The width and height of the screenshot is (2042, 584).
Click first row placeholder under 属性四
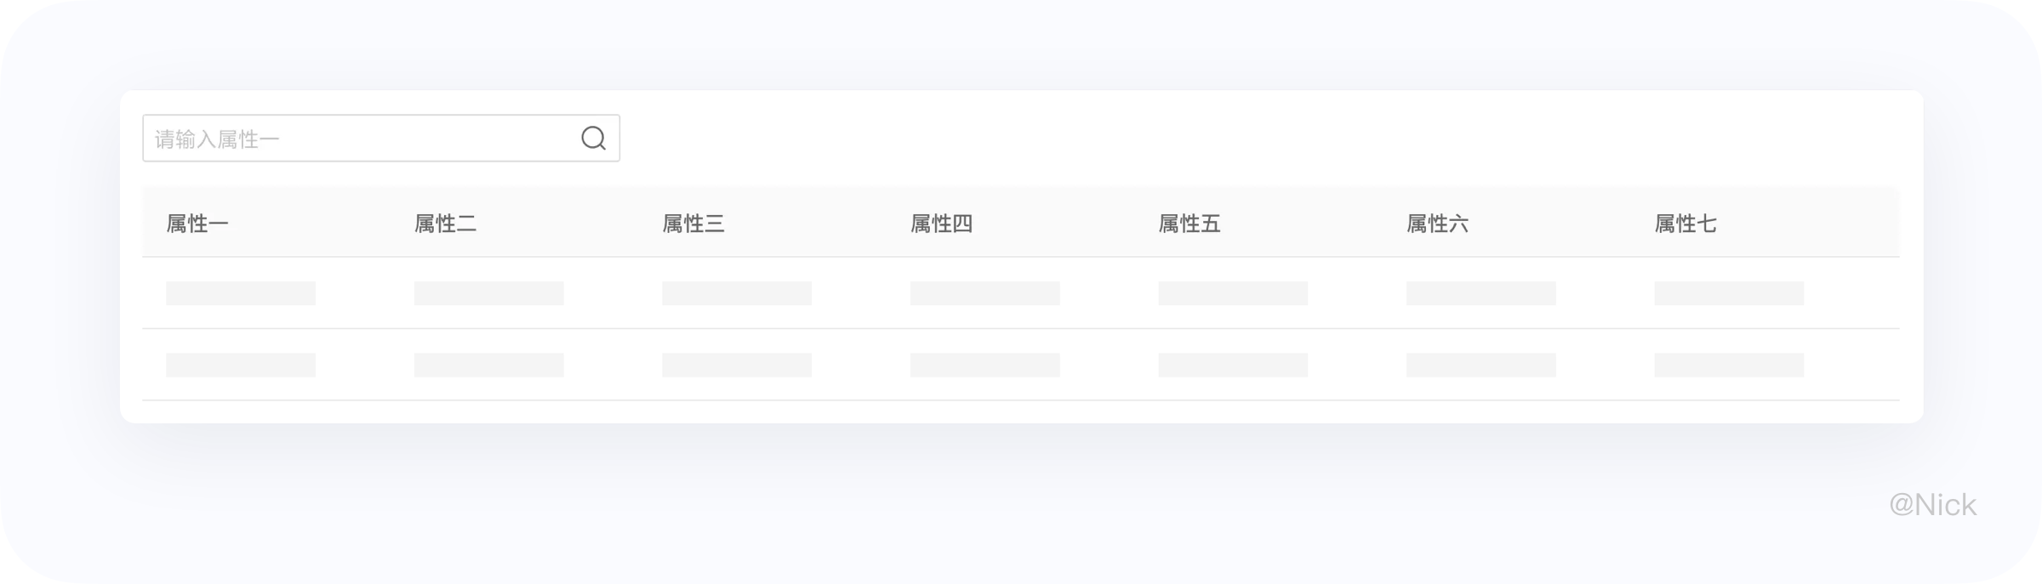tap(984, 293)
